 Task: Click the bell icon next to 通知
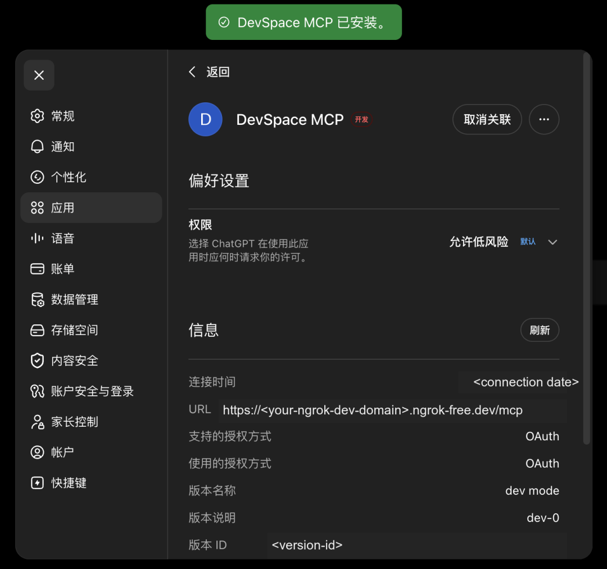(x=37, y=146)
